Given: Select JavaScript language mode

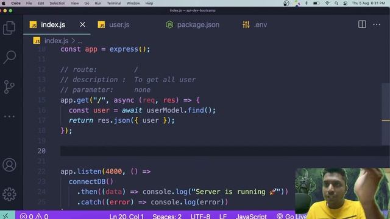Looking at the screenshot, I should point(251,217).
